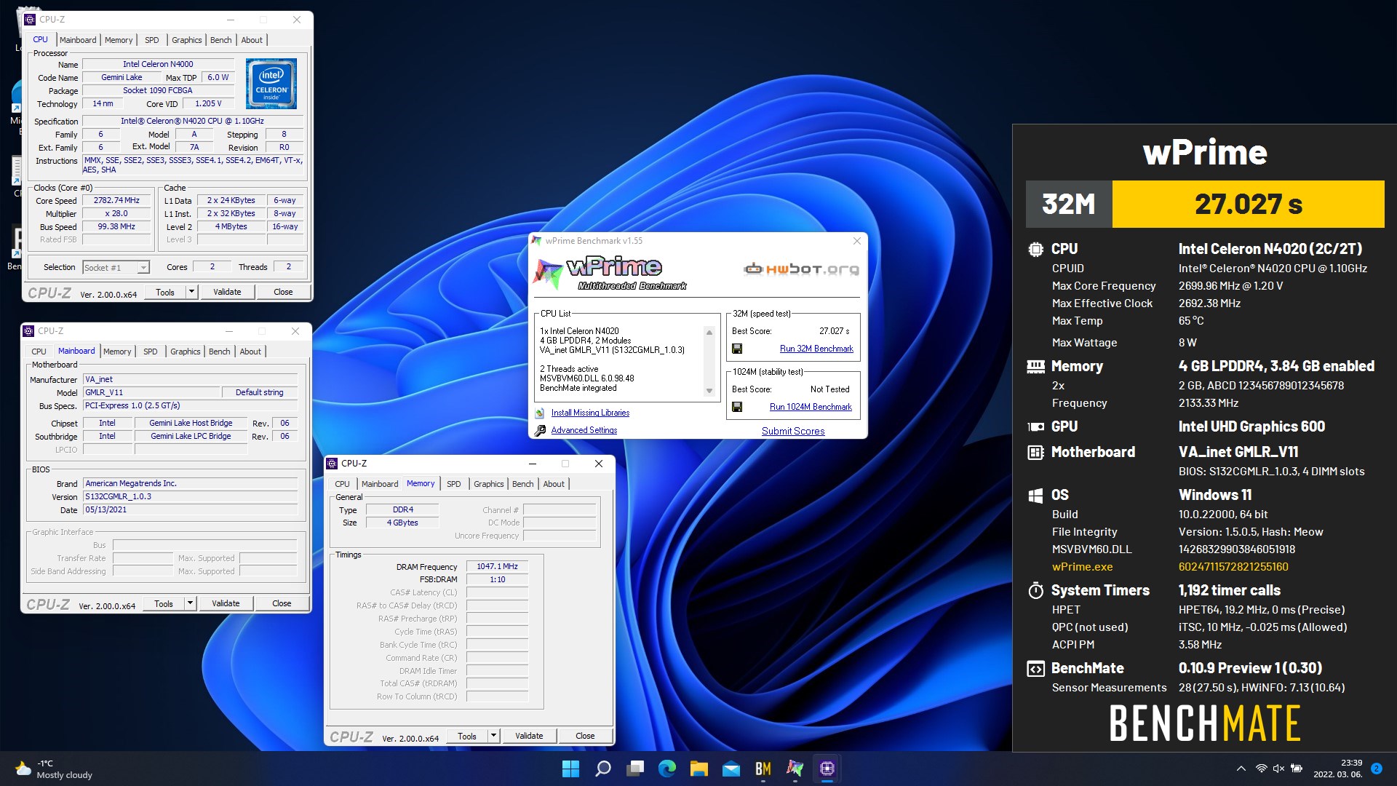Select Bench tab in Memory CPU-Z window
The image size is (1397, 786).
point(523,484)
